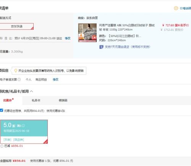Click the 商家: 京东自营 label
Image resolution: width=191 pixels, height=166 pixels.
coord(88,18)
